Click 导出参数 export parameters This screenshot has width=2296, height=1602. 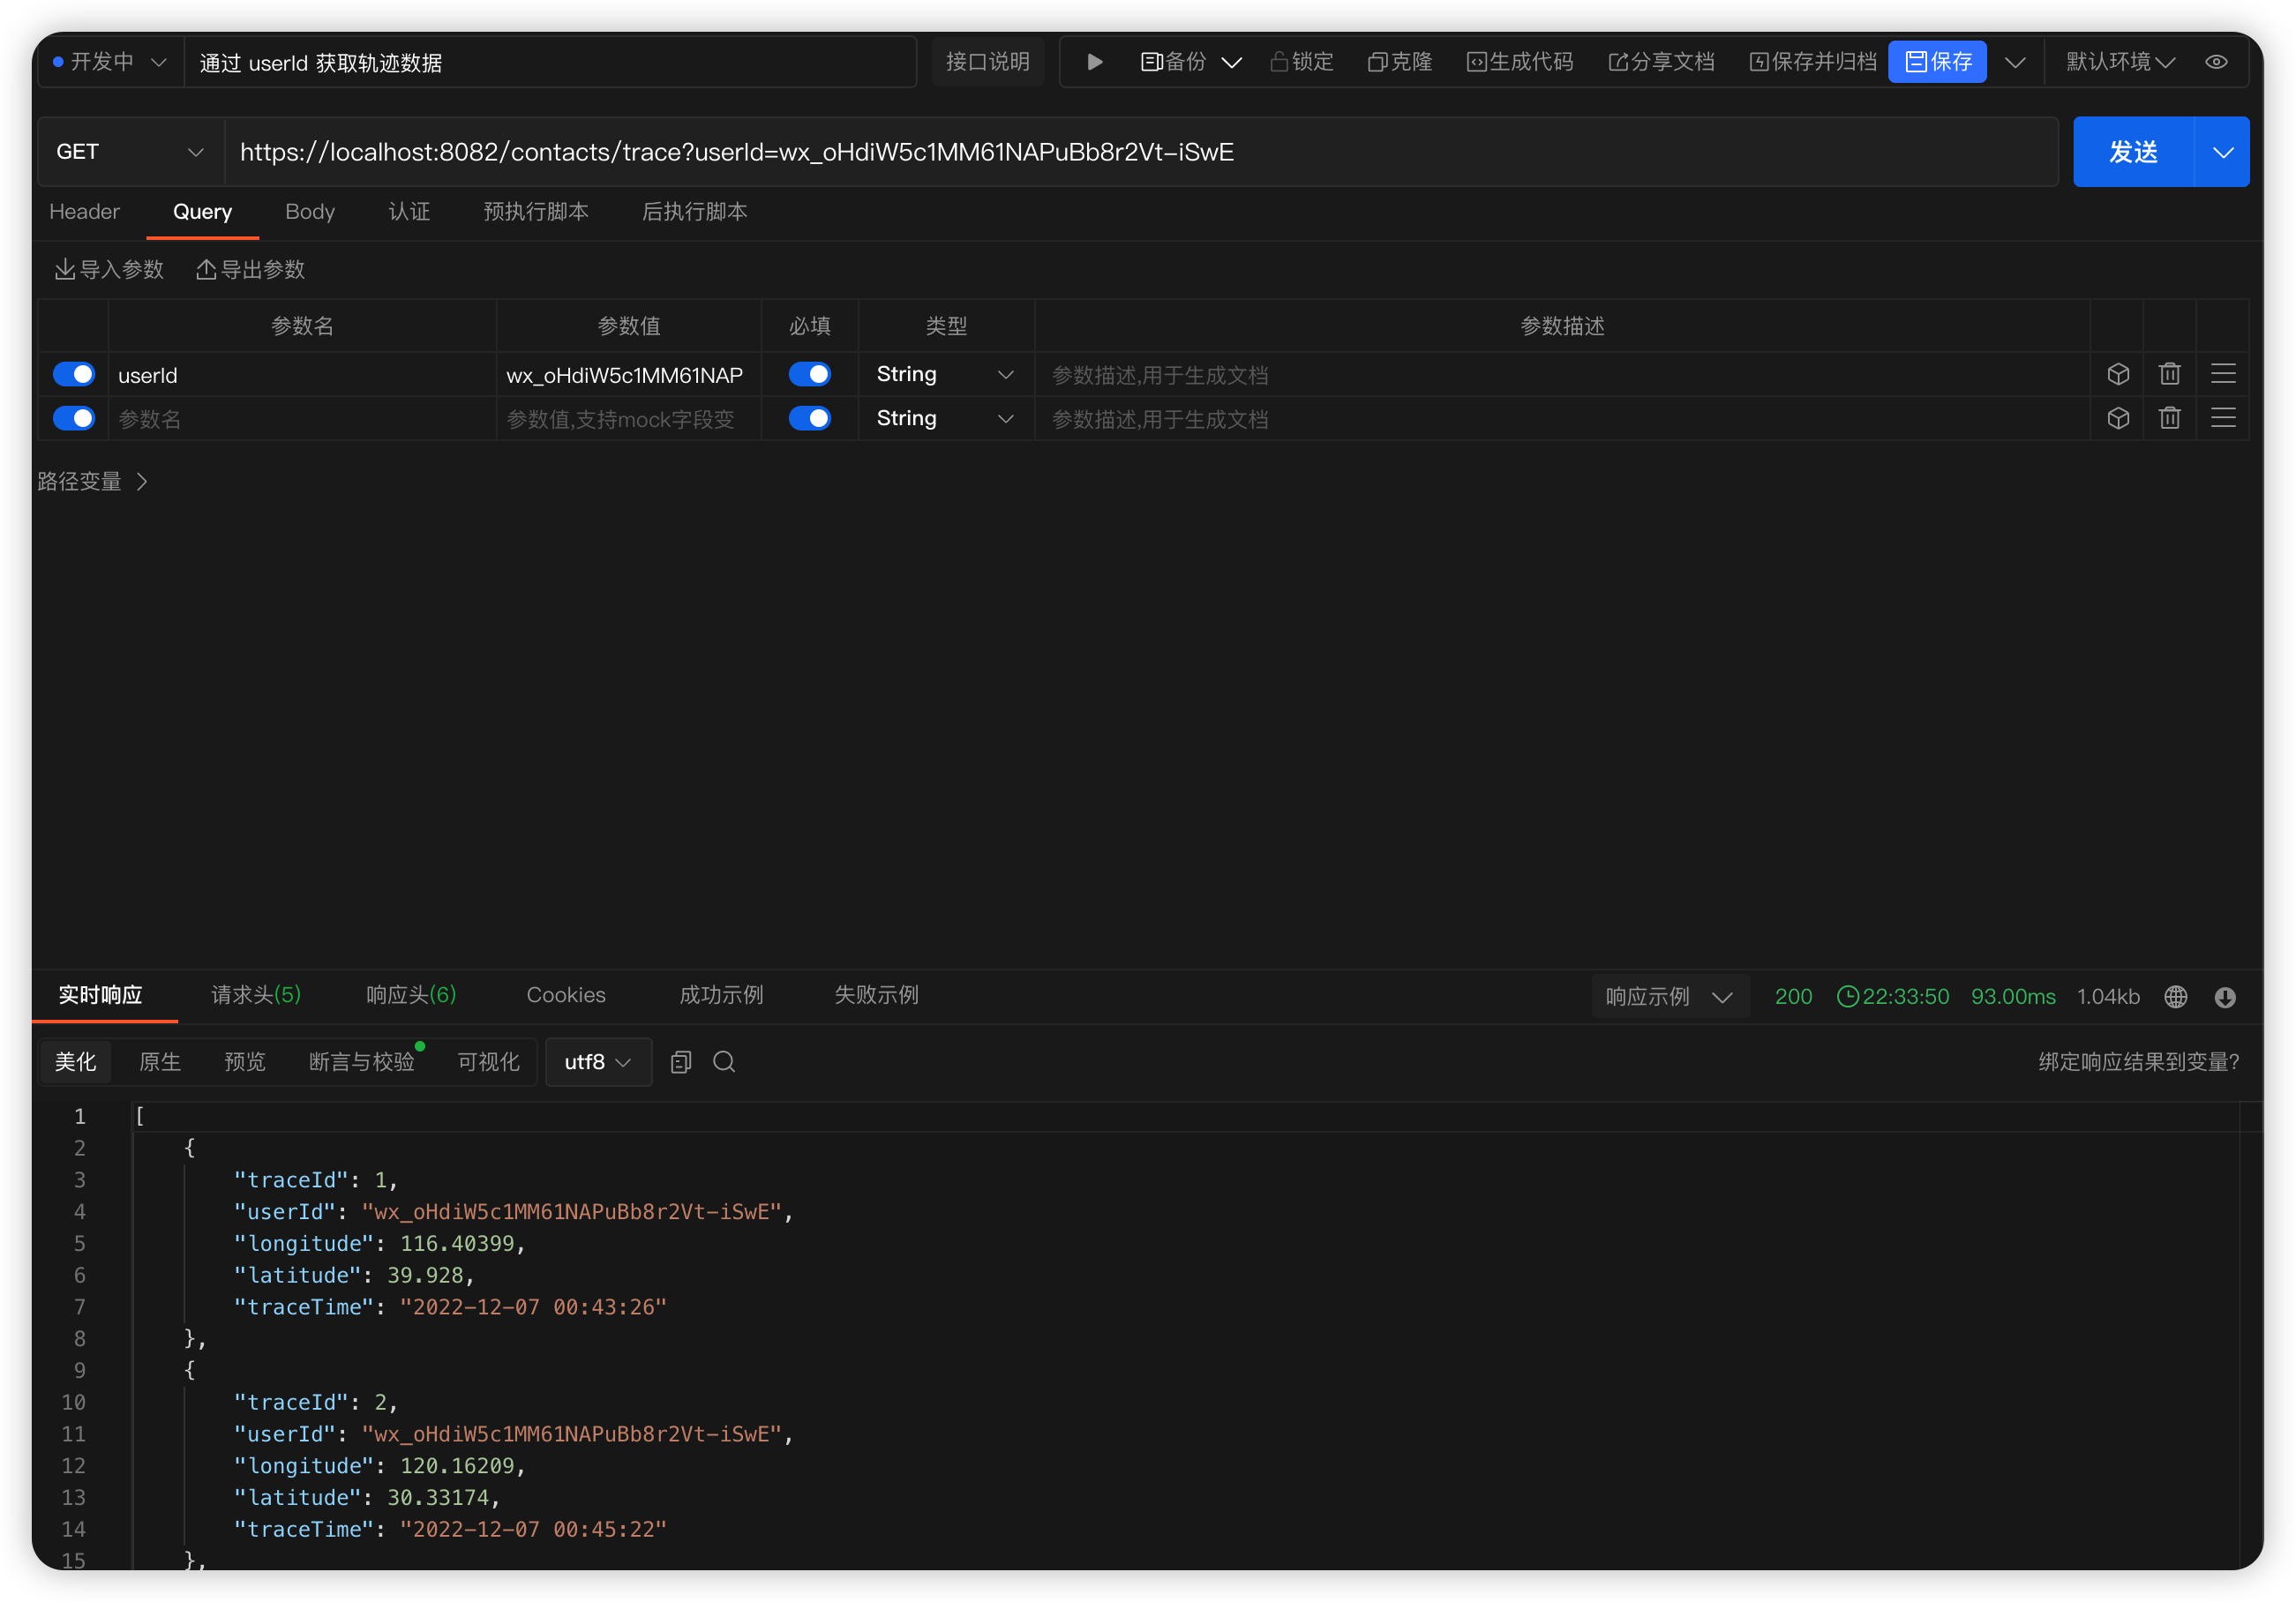[x=250, y=270]
